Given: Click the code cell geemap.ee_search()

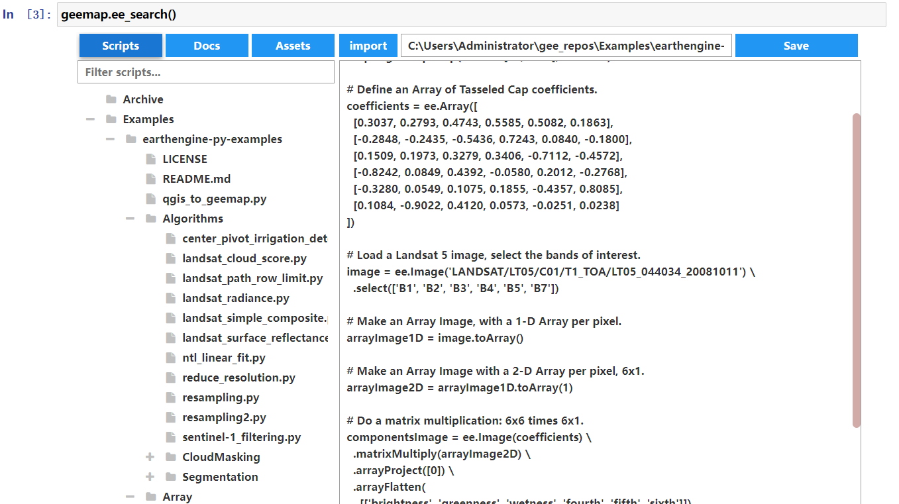Looking at the screenshot, I should (472, 15).
